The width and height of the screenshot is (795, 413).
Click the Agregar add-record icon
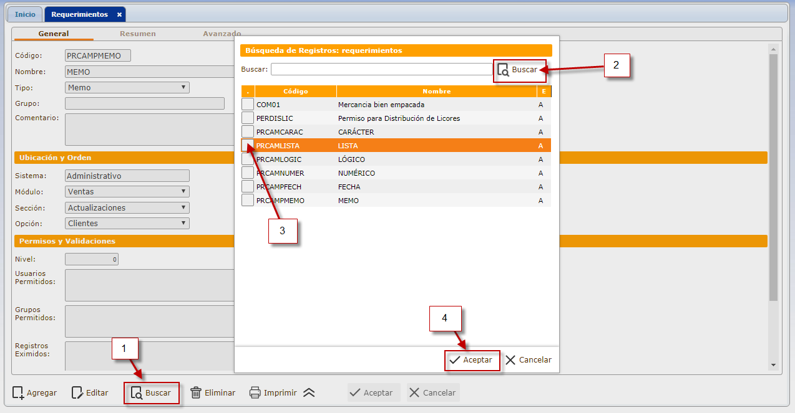[x=18, y=392]
